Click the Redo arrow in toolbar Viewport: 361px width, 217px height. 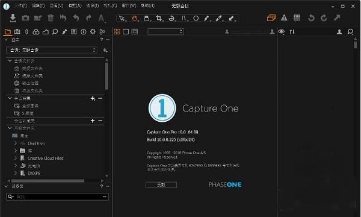[x=88, y=18]
